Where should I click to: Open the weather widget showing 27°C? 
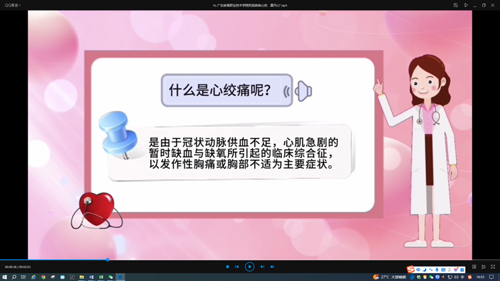pyautogui.click(x=390, y=277)
